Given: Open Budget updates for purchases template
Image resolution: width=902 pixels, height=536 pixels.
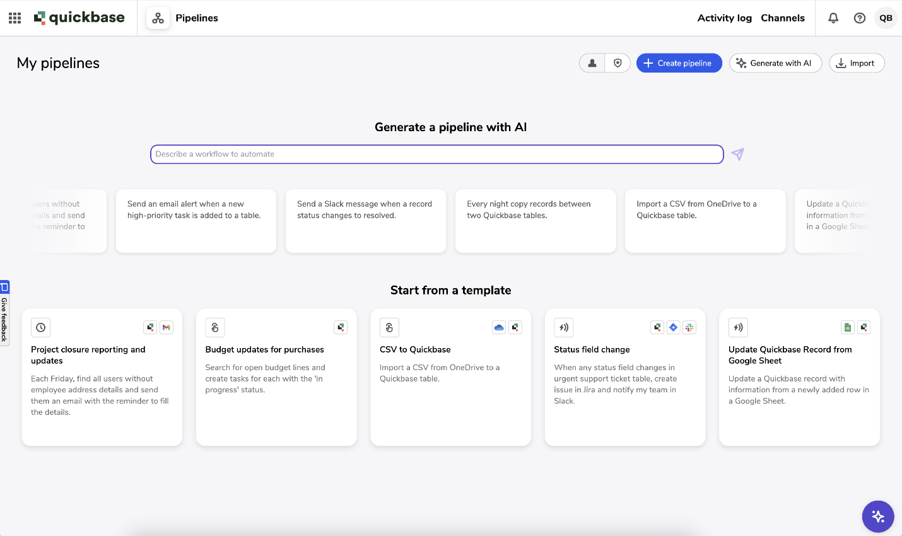Looking at the screenshot, I should tap(276, 377).
